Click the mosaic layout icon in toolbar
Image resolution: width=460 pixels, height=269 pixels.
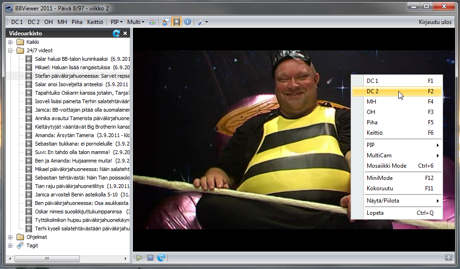tap(152, 22)
